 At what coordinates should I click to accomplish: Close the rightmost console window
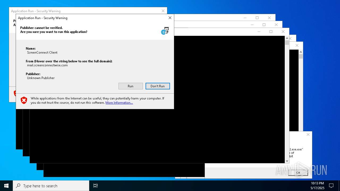tap(297, 45)
